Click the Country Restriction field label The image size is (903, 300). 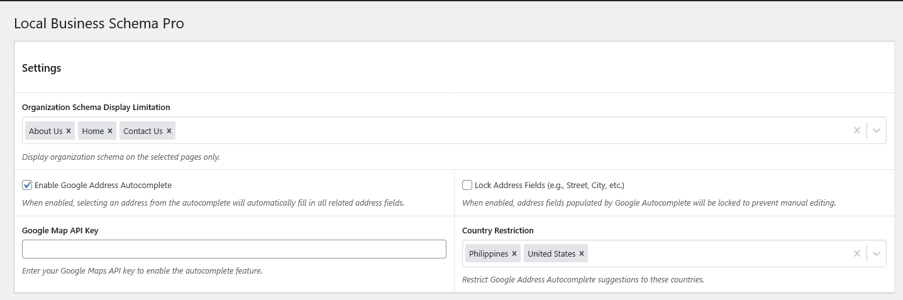pos(497,230)
